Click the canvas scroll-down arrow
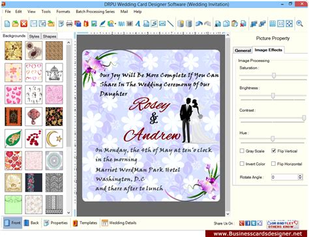The image size is (309, 237). pyautogui.click(x=228, y=214)
